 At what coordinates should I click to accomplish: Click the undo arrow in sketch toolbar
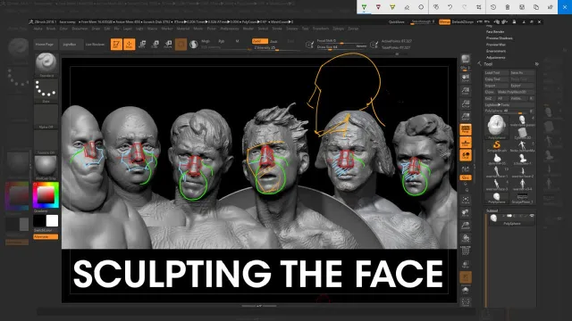[x=450, y=7]
